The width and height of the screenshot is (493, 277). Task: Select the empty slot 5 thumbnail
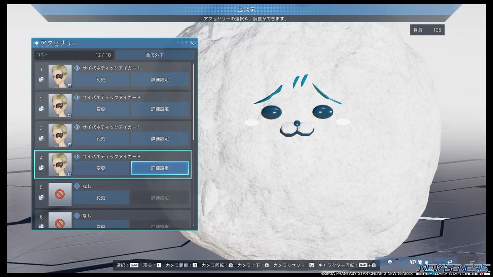[x=60, y=194]
